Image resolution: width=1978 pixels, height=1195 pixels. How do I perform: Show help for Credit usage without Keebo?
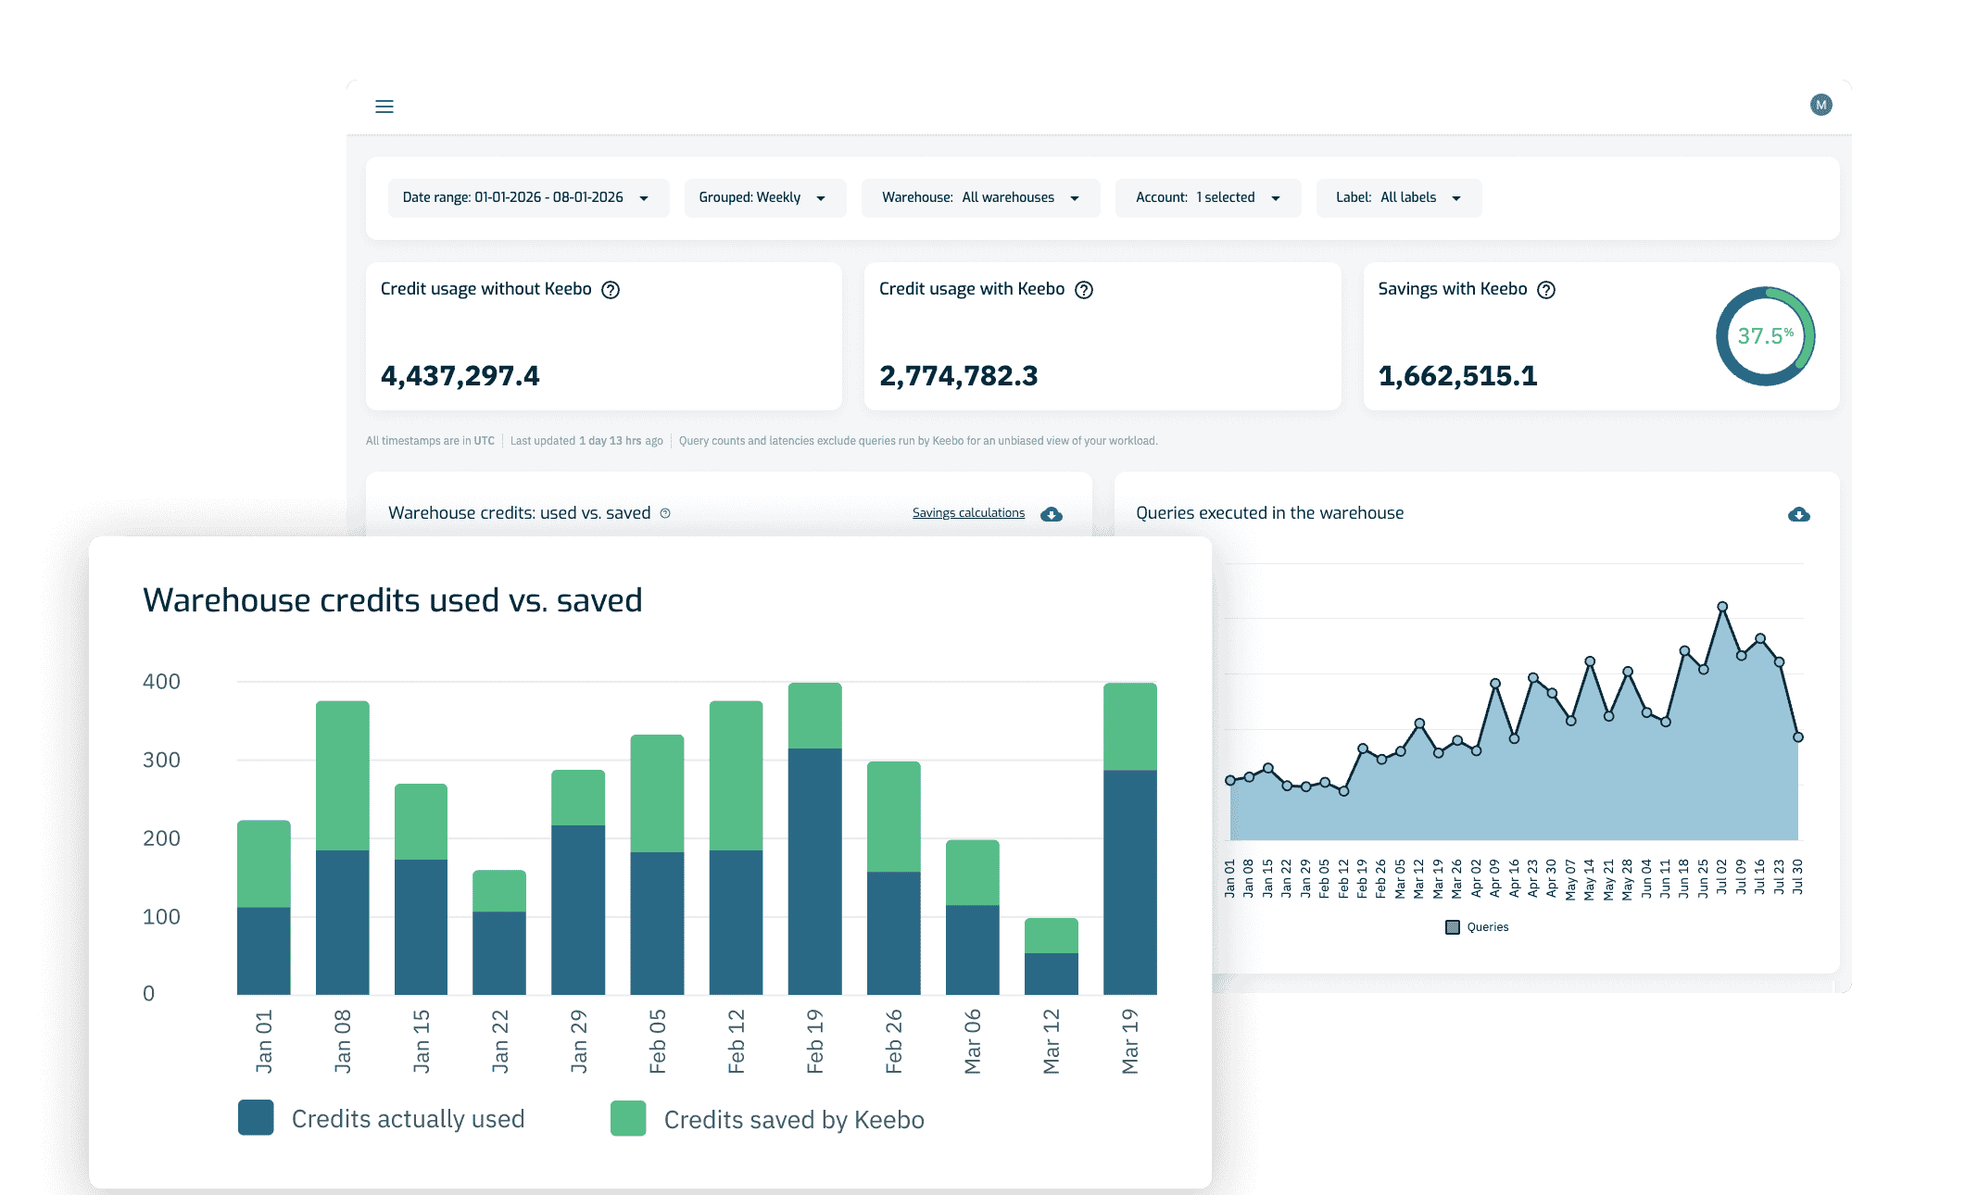coord(611,290)
